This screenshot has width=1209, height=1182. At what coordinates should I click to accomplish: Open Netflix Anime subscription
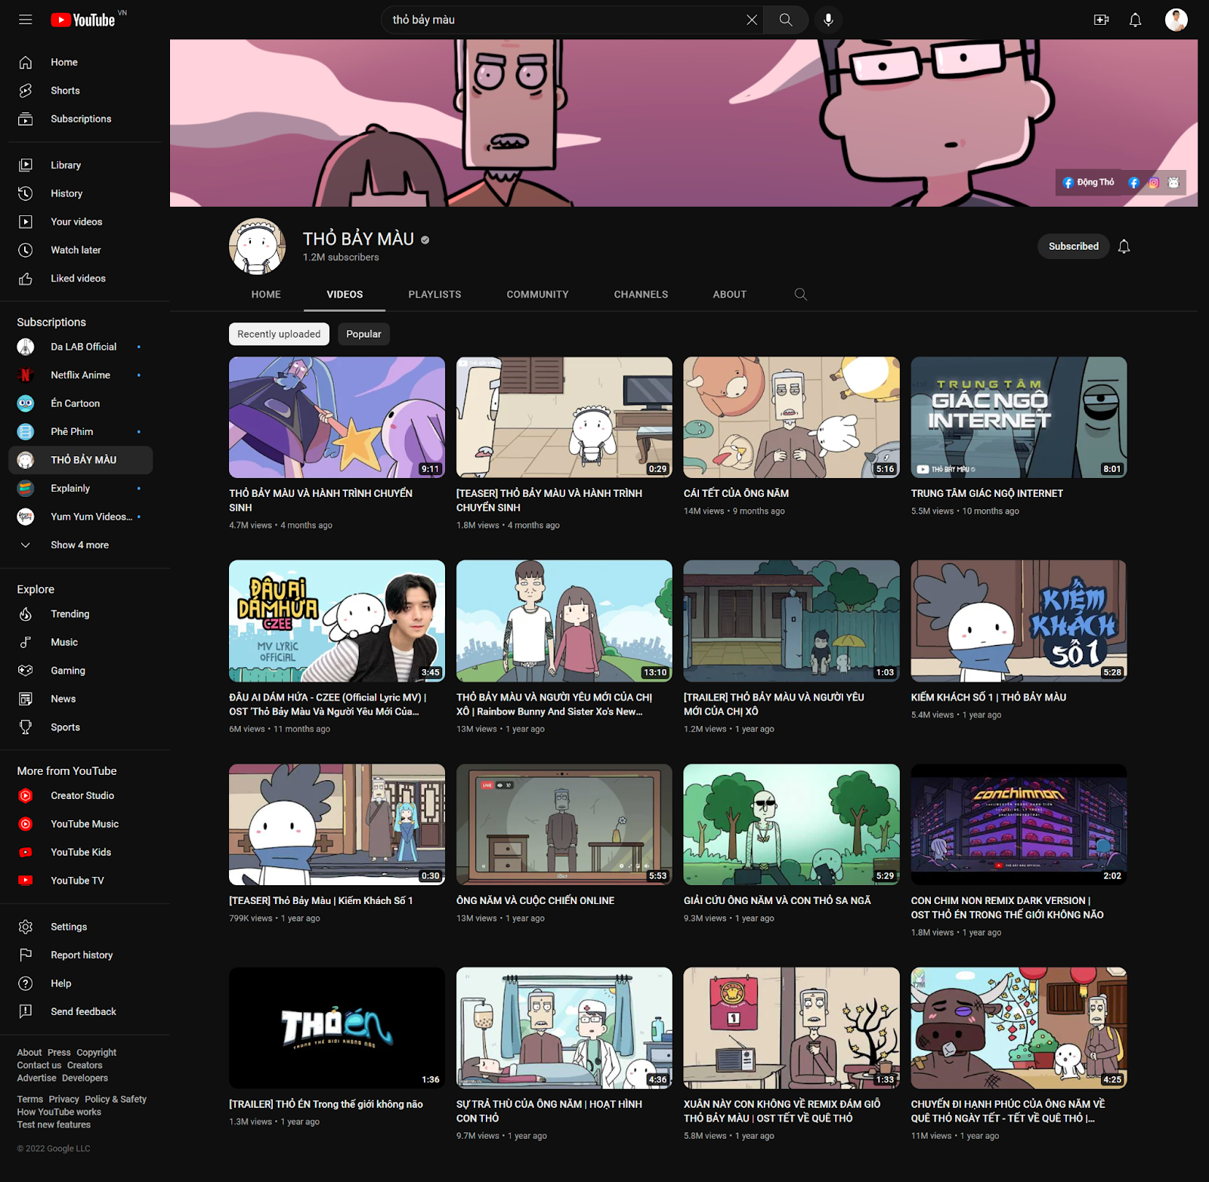(80, 375)
